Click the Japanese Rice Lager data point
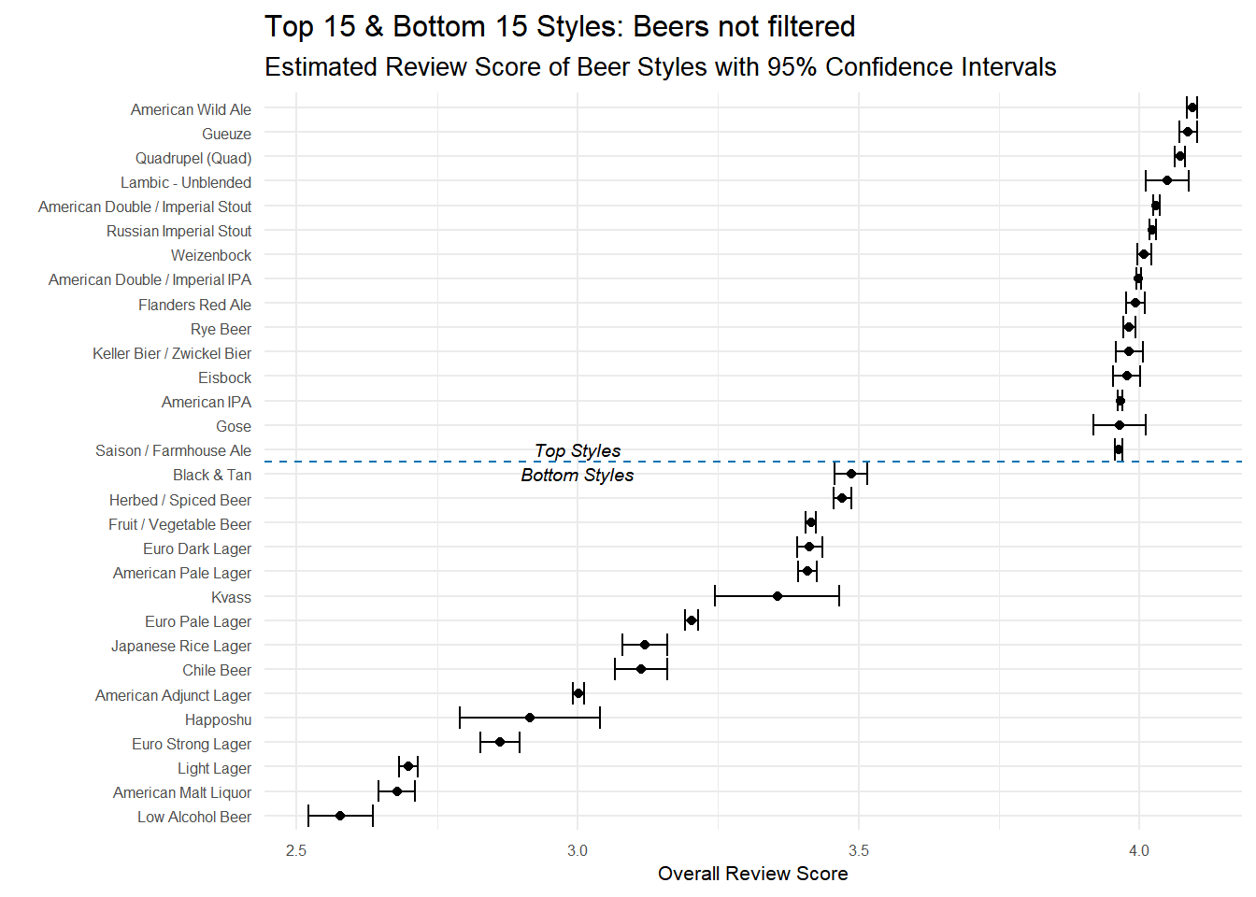 click(x=645, y=645)
